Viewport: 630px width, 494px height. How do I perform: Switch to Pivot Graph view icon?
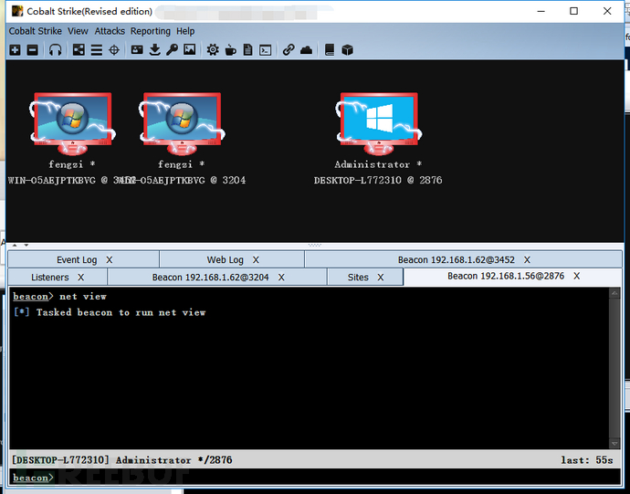79,50
